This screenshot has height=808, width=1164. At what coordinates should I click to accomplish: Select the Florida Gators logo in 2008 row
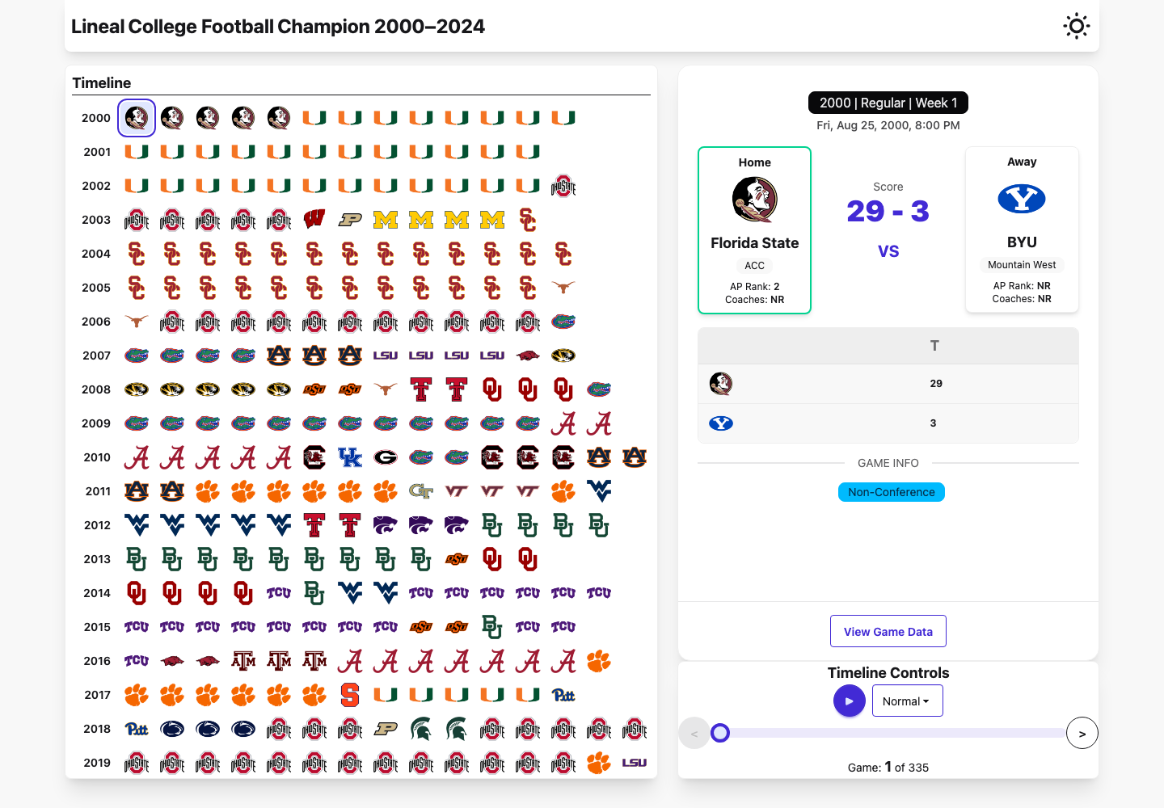pyautogui.click(x=599, y=389)
